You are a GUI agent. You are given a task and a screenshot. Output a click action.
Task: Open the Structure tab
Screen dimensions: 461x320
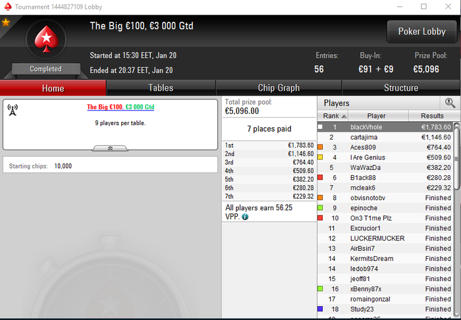(401, 88)
